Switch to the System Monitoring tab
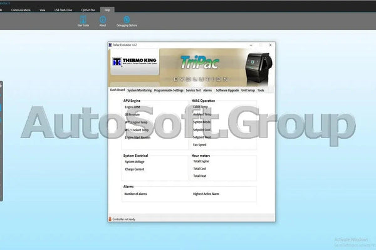This screenshot has height=250, width=376. [x=139, y=91]
